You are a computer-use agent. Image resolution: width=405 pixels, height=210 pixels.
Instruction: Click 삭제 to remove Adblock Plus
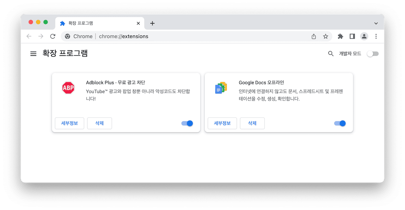point(100,123)
